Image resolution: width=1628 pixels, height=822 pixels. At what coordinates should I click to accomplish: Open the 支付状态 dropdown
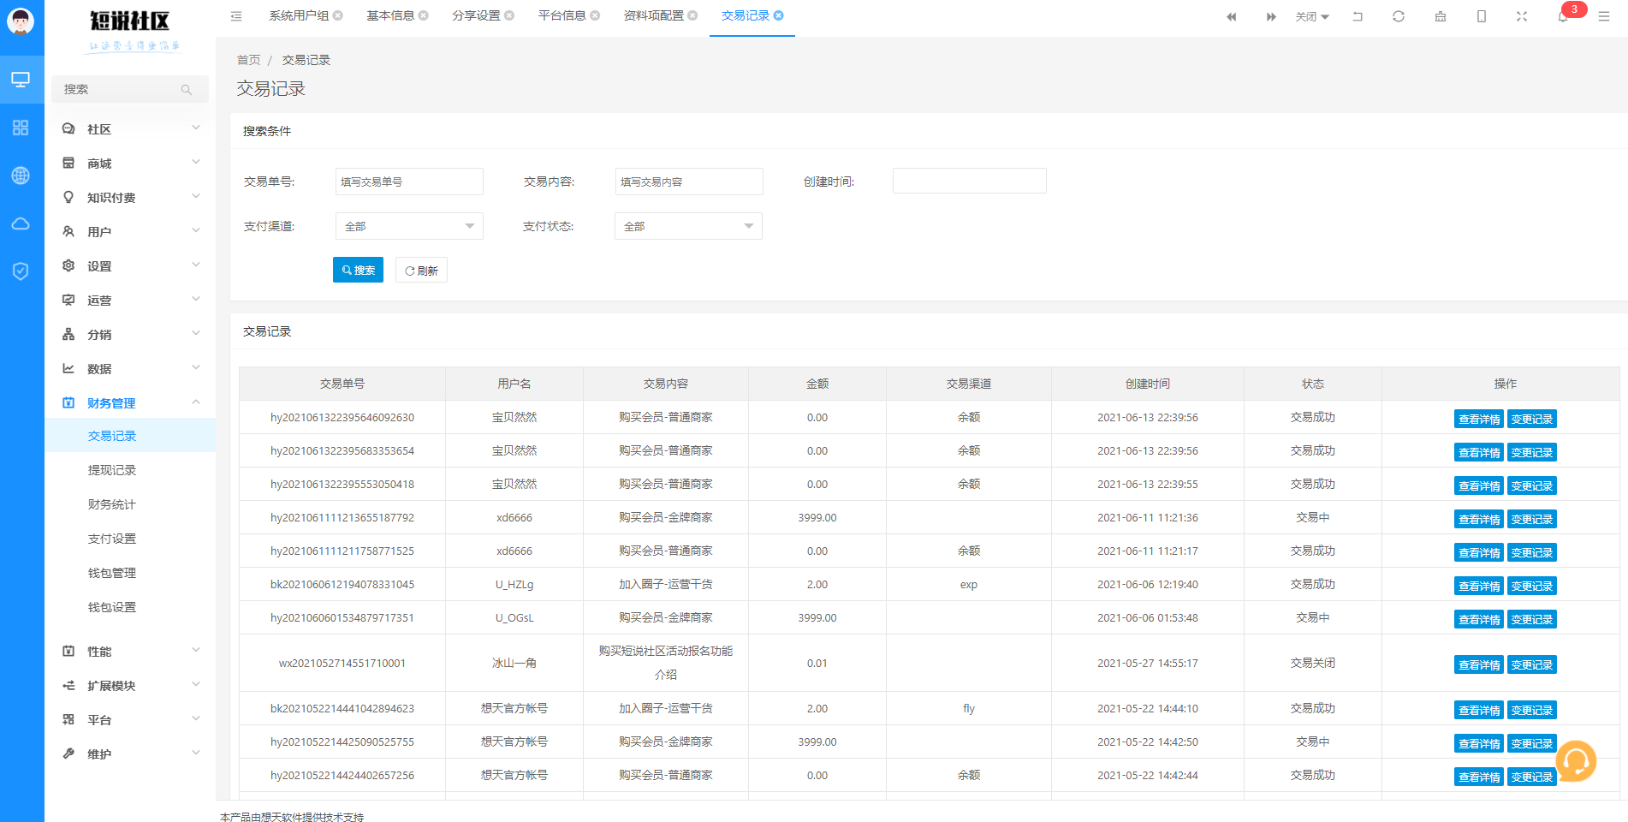(688, 226)
